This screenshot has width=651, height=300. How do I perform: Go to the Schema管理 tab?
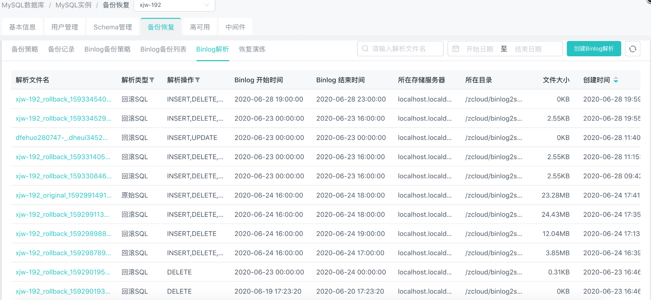pyautogui.click(x=113, y=27)
